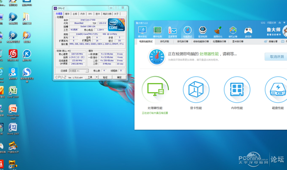Click the Socket 1366 LGA value
The image size is (287, 170).
(x=88, y=26)
